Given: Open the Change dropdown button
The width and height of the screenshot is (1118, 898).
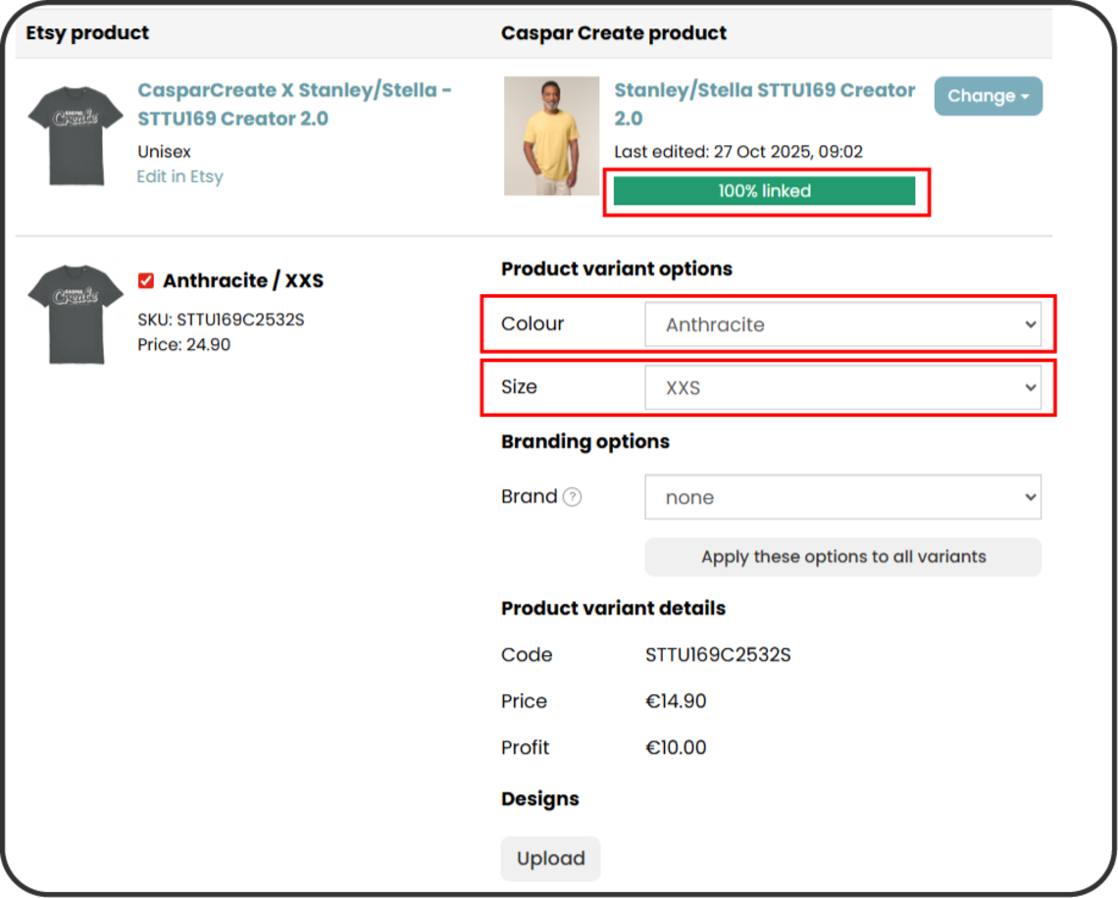Looking at the screenshot, I should [988, 96].
